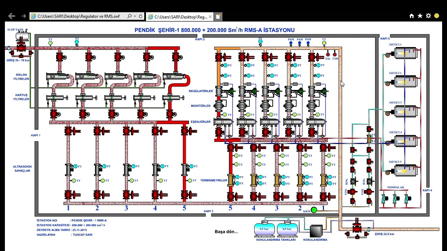Screen dimensions: 447x251
Task: Click the red TSL indicator
Action: pos(328,54)
